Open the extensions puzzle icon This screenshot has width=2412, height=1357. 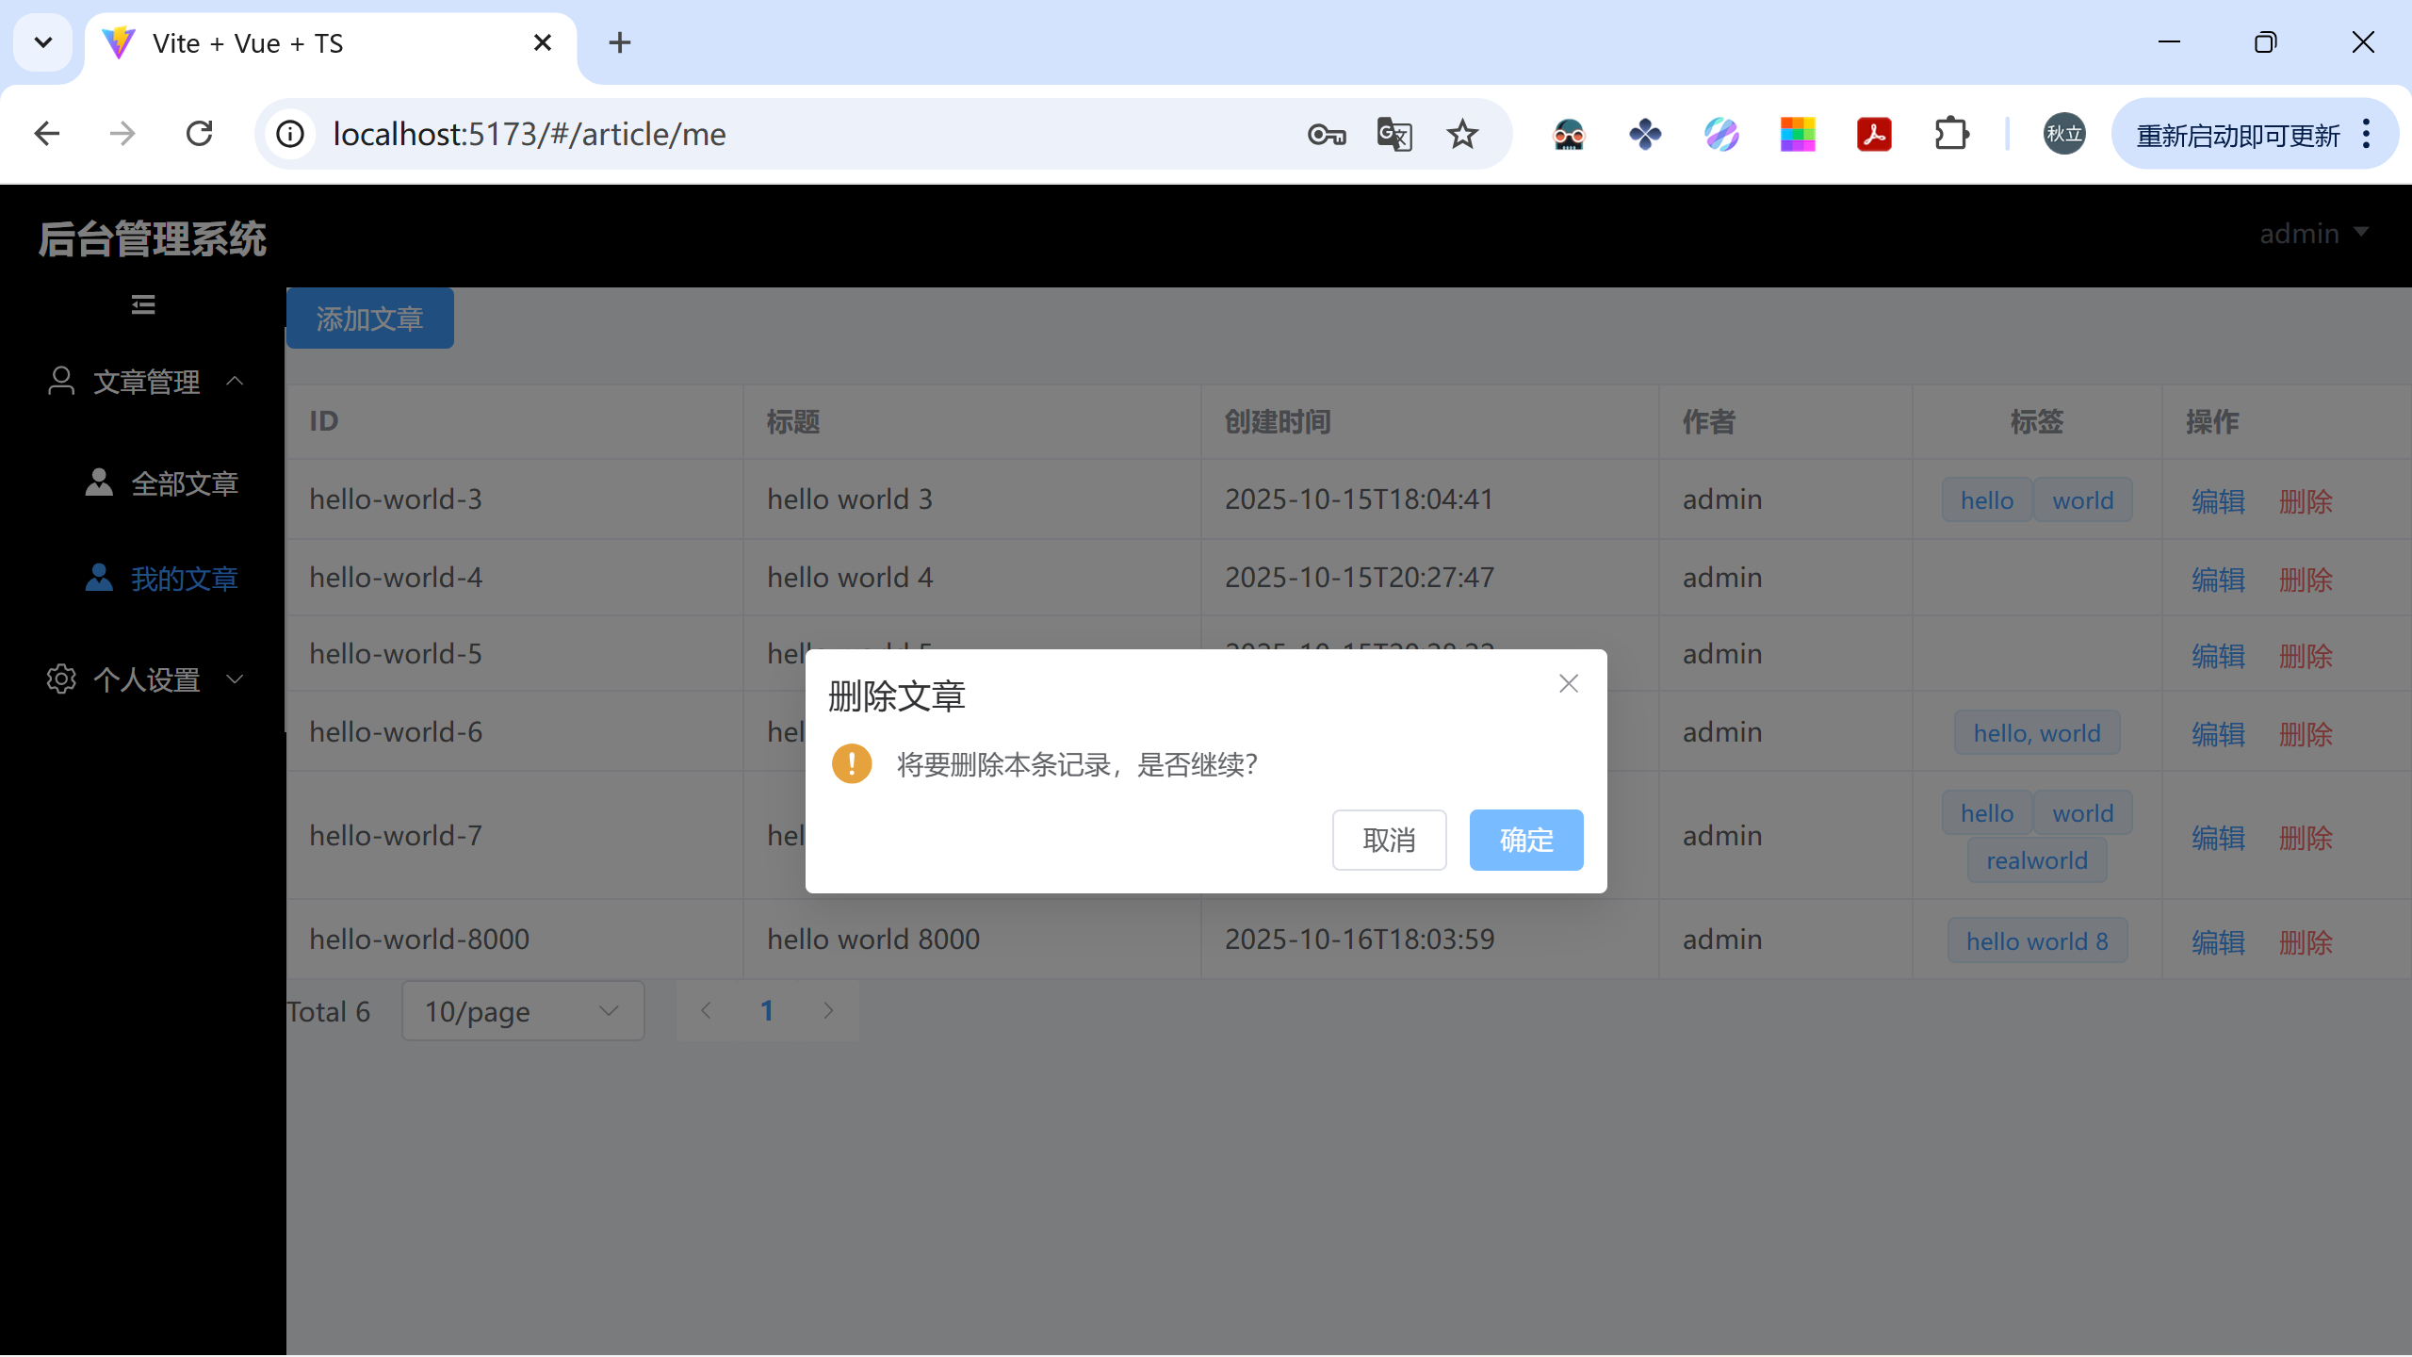pos(1951,134)
